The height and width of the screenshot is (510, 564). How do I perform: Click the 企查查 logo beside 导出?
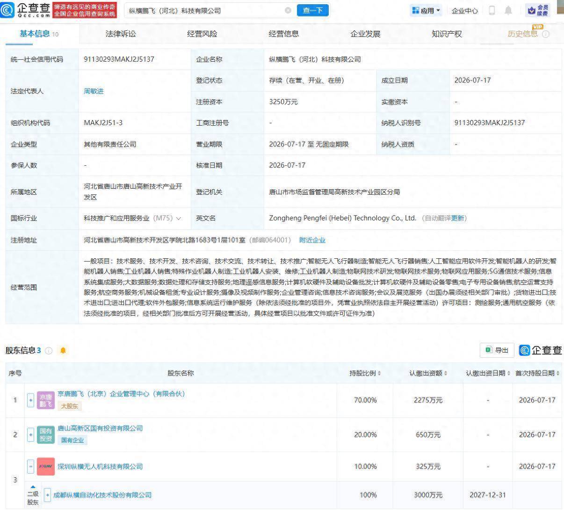(x=540, y=350)
